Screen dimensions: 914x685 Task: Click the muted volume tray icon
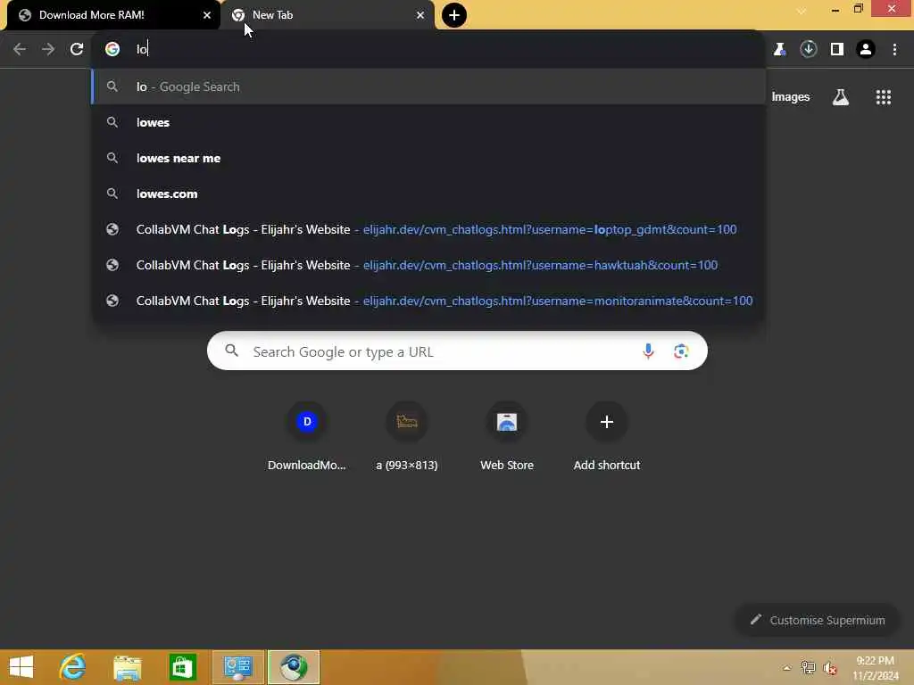click(x=830, y=668)
